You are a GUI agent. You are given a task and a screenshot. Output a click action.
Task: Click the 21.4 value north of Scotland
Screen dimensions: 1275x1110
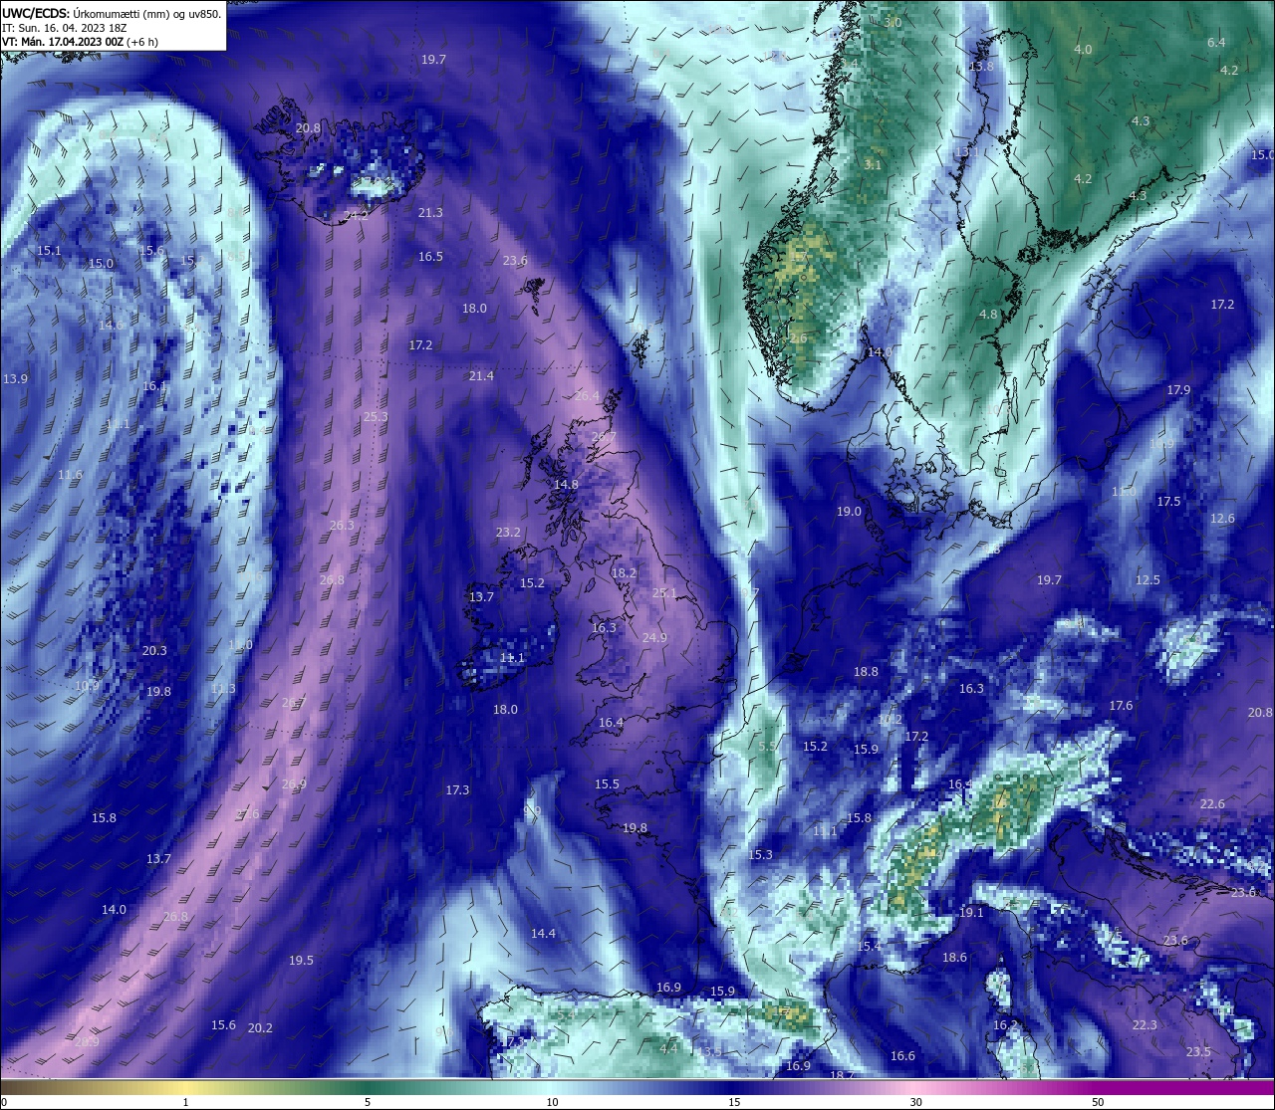481,376
